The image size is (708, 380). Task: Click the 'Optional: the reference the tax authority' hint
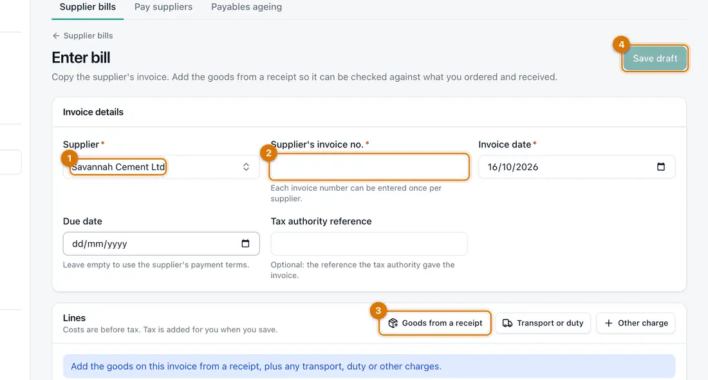tap(362, 270)
